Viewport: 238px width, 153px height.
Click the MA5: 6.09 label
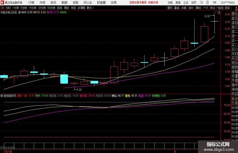27,12
